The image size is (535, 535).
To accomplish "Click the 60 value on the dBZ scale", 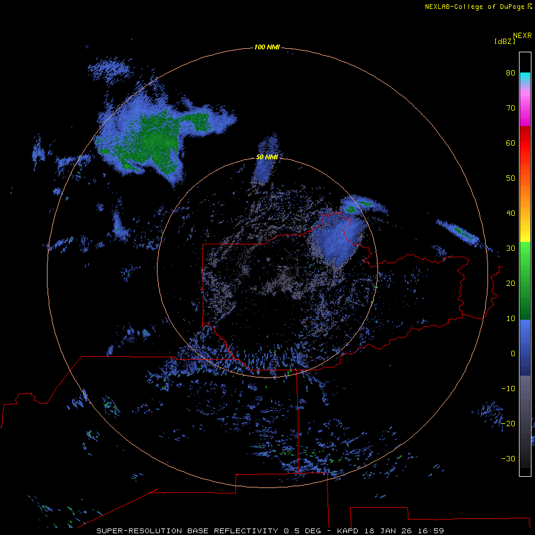I will tap(511, 143).
